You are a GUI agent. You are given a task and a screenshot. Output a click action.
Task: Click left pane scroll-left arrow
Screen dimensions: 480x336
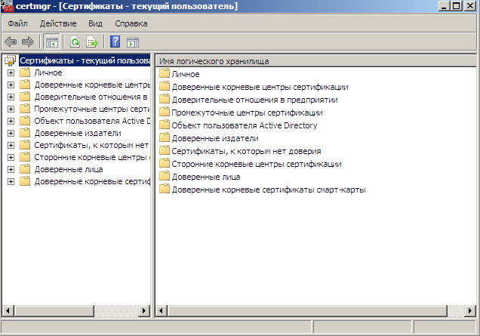(x=8, y=311)
